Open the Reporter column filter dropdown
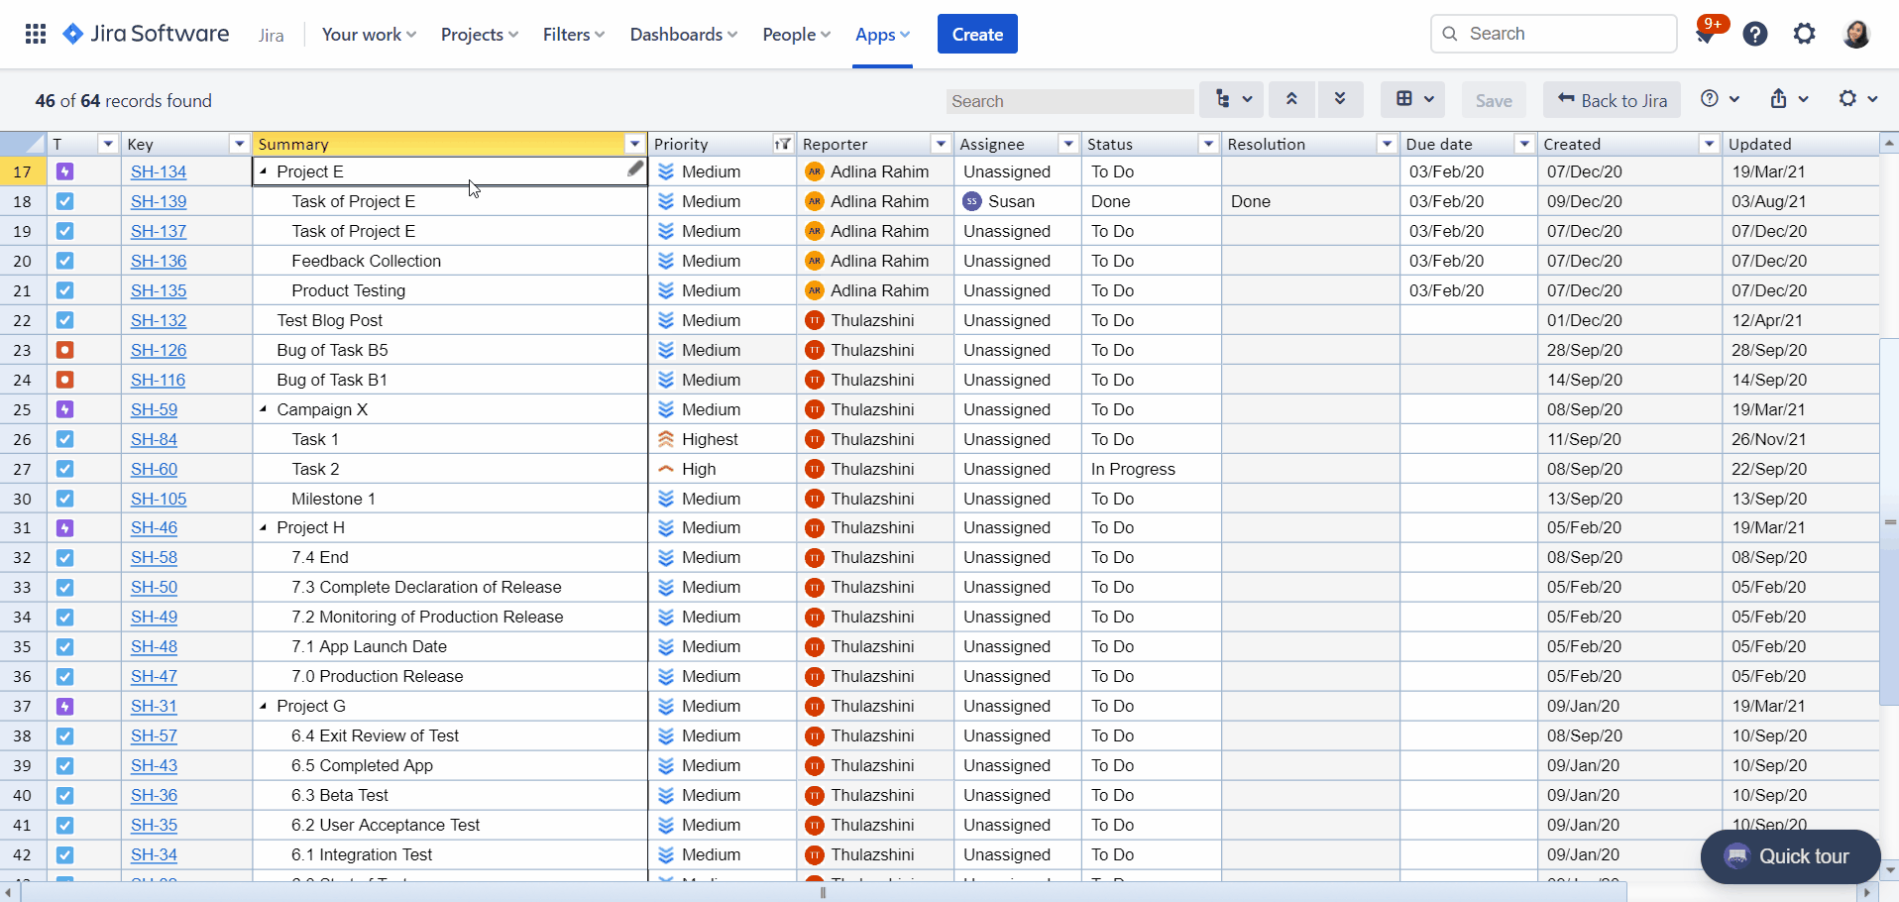Screen dimensions: 1899x902 [x=941, y=144]
